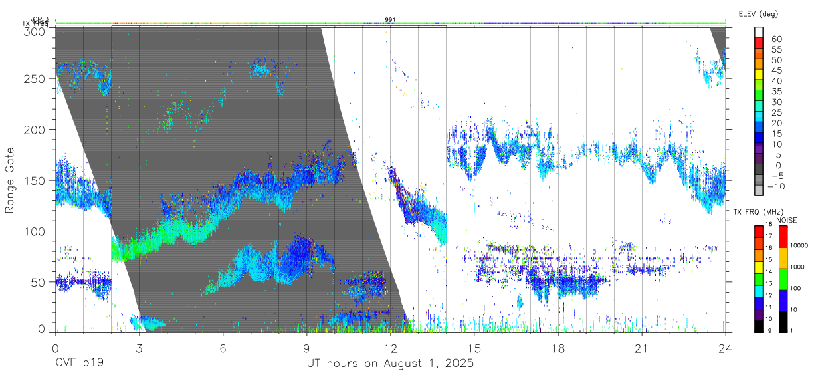Click the "ELEV (deg)" colorbar title
816x377 pixels.
coord(758,13)
